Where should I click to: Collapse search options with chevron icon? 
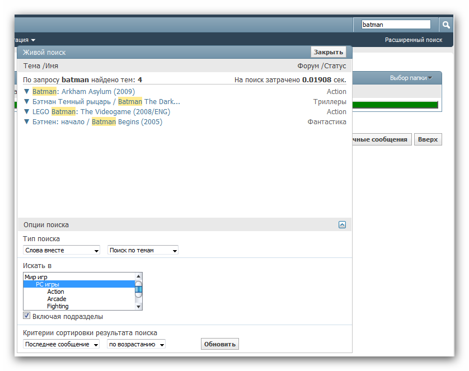pos(342,224)
